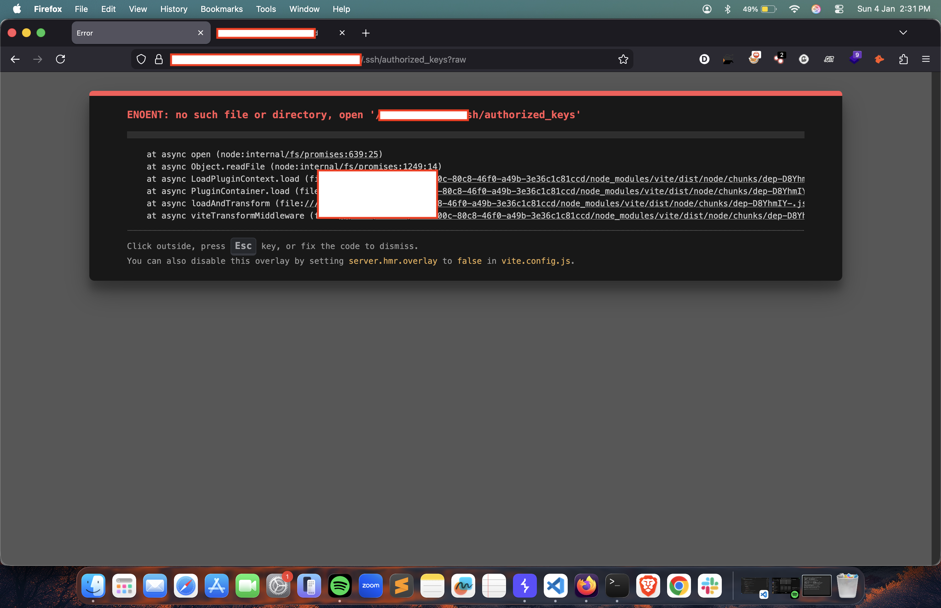
Task: Click the vite.config.js text
Action: point(536,261)
